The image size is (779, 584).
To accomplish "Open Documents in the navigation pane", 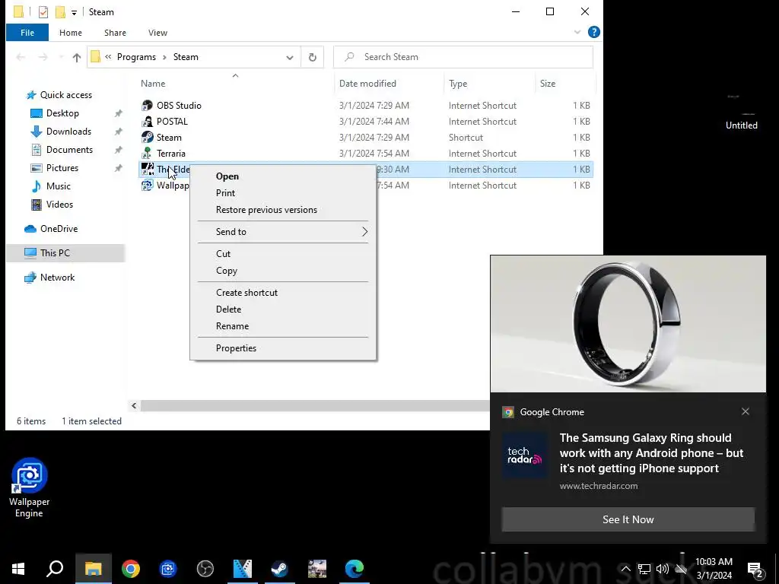I will pos(69,150).
